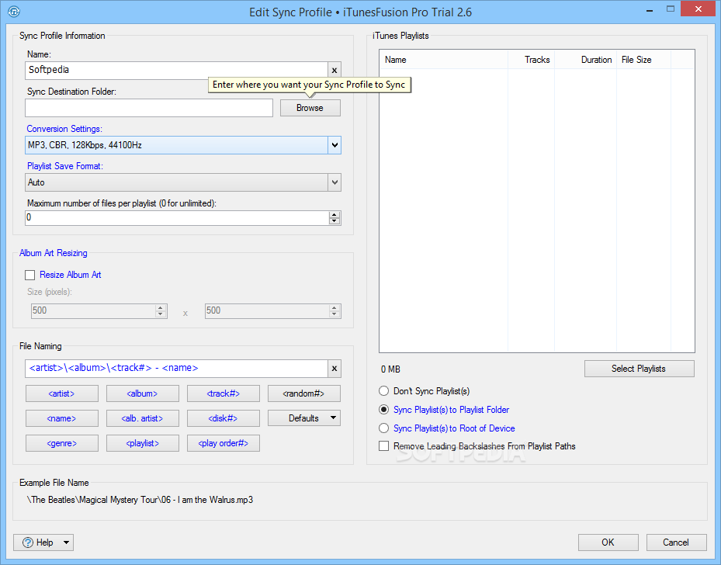
Task: Insert the <album> naming tag
Action: pos(143,393)
